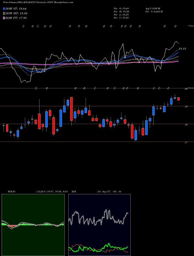194x256 pixels.
Task: Click the 'Pre V: 0.243 M' volume text
Action: 154,12
